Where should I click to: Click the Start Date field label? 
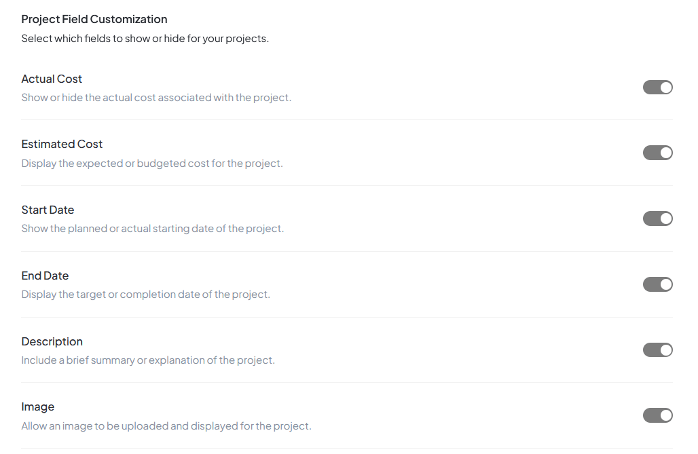pos(48,210)
